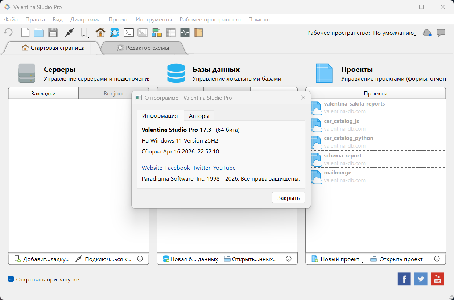Click the speech bubble feedback icon
Screen dimensions: 454x300
[x=441, y=33]
